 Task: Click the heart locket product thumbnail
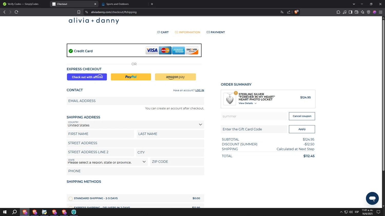(230, 99)
